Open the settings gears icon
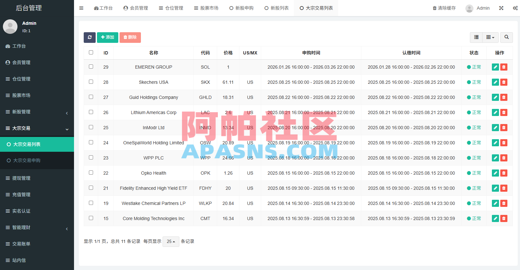The width and height of the screenshot is (520, 270). point(515,8)
